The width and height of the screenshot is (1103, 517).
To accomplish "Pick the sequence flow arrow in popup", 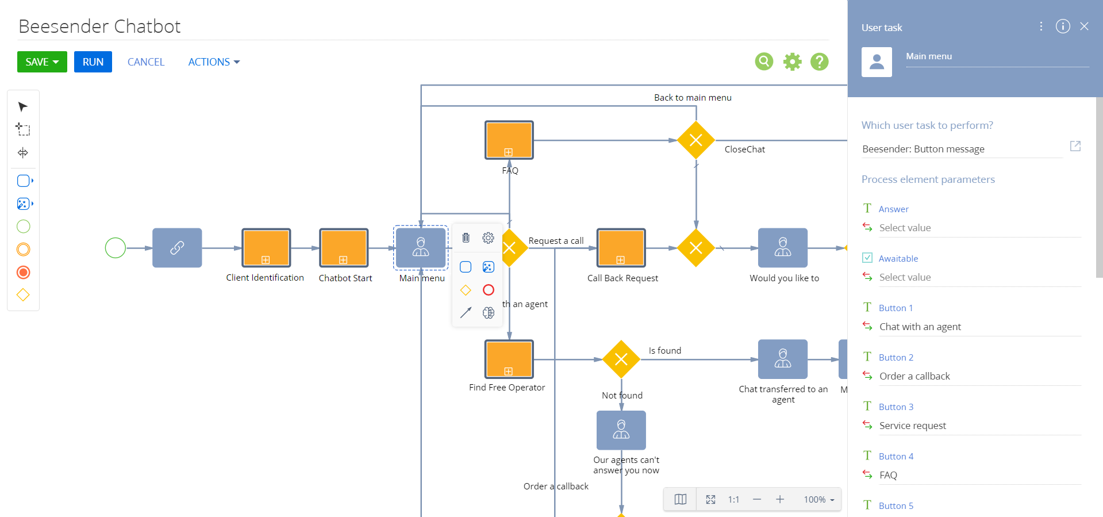I will [x=466, y=312].
